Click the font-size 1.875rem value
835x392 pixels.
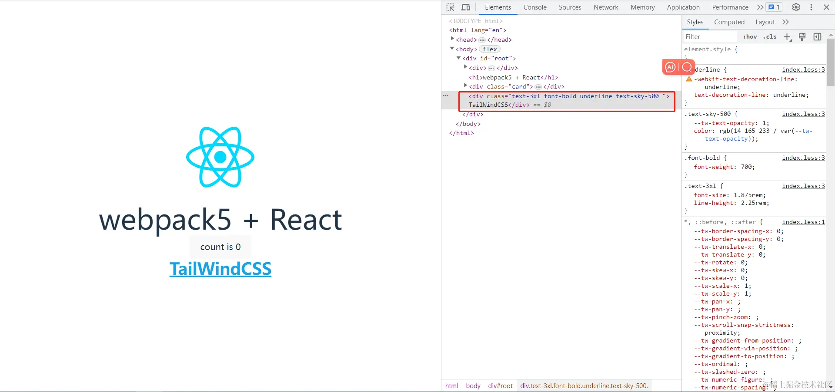[748, 195]
